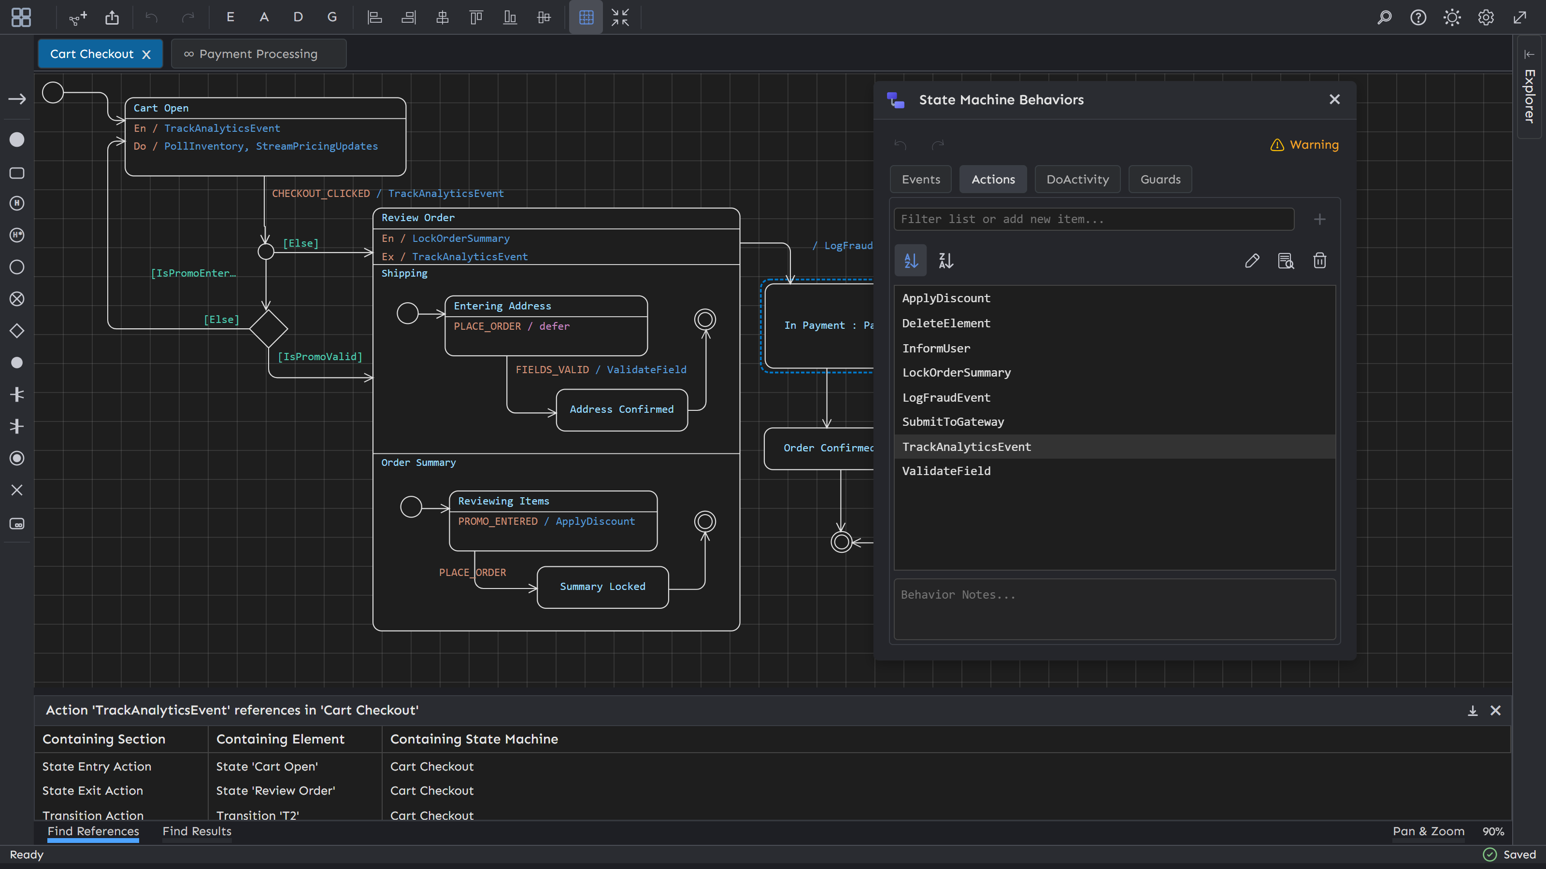
Task: Select LockOrderSummary in the actions list
Action: coord(1115,372)
